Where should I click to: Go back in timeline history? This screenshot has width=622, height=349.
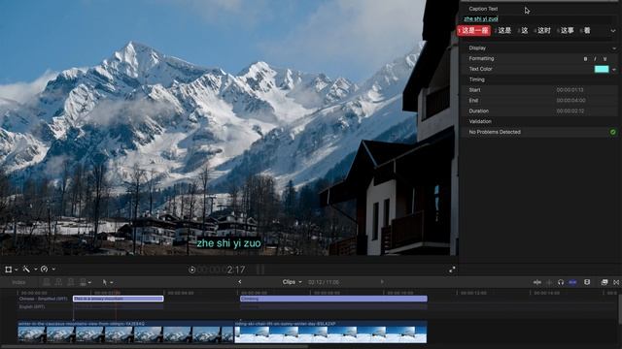click(240, 282)
